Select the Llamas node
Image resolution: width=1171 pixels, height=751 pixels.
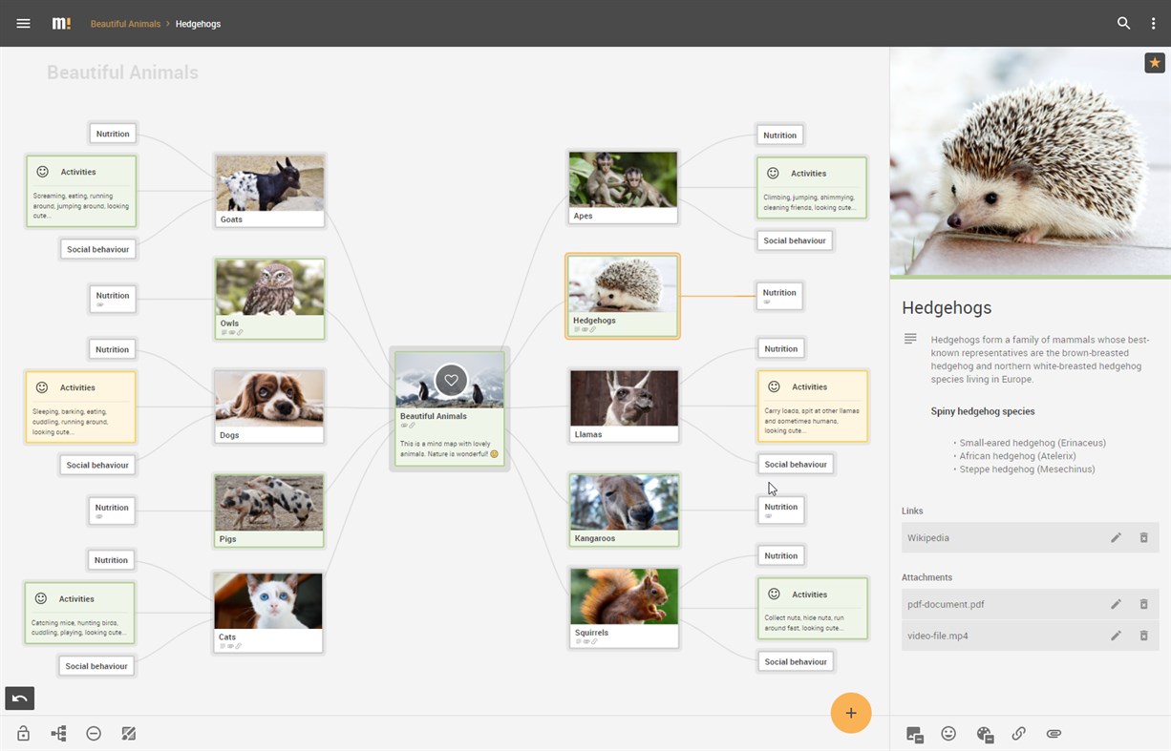[x=624, y=406]
